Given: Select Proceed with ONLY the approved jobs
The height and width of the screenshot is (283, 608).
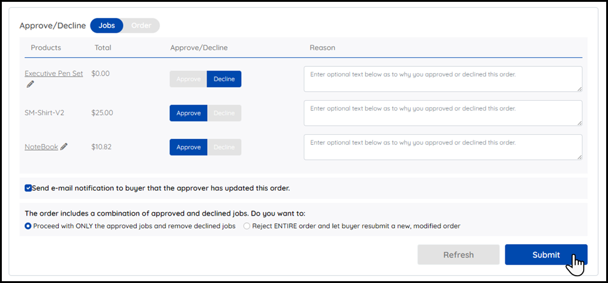Looking at the screenshot, I should 28,226.
